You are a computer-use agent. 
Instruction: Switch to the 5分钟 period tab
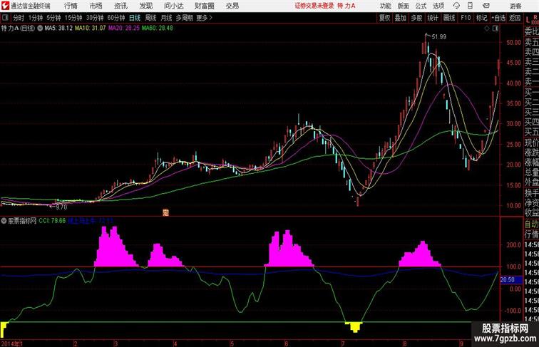pos(53,18)
